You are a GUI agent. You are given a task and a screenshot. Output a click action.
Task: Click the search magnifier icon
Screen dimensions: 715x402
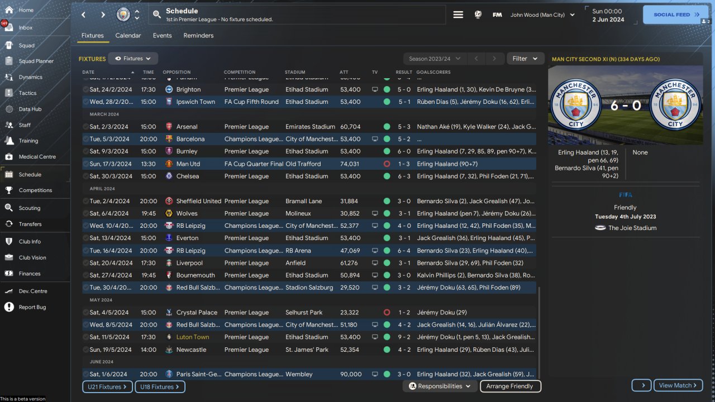158,15
